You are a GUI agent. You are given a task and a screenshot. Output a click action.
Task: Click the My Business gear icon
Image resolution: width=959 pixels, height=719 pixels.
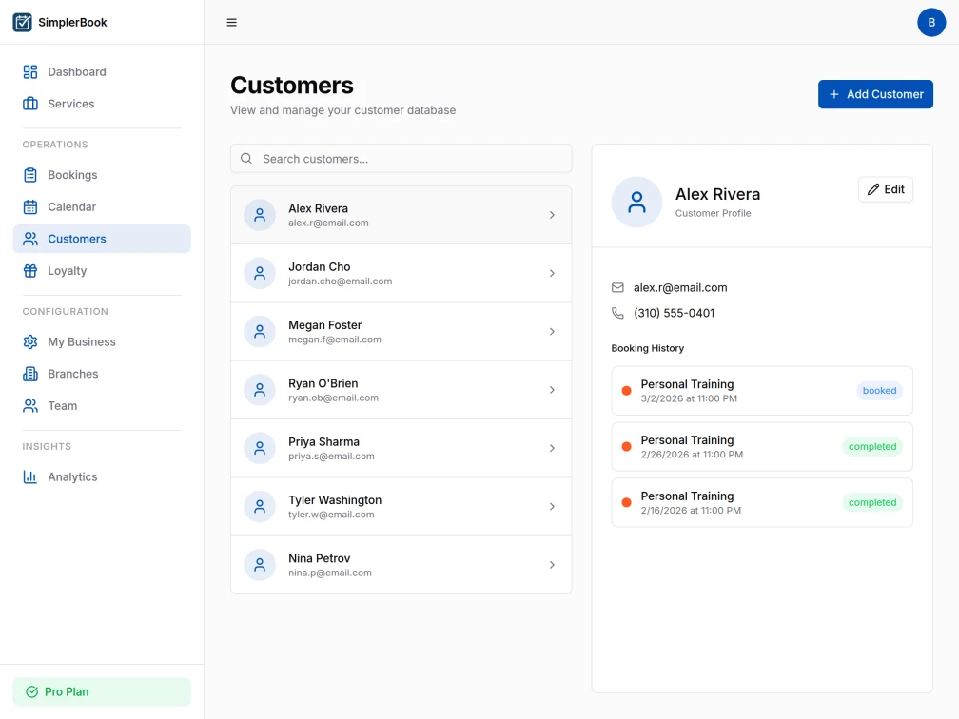30,341
